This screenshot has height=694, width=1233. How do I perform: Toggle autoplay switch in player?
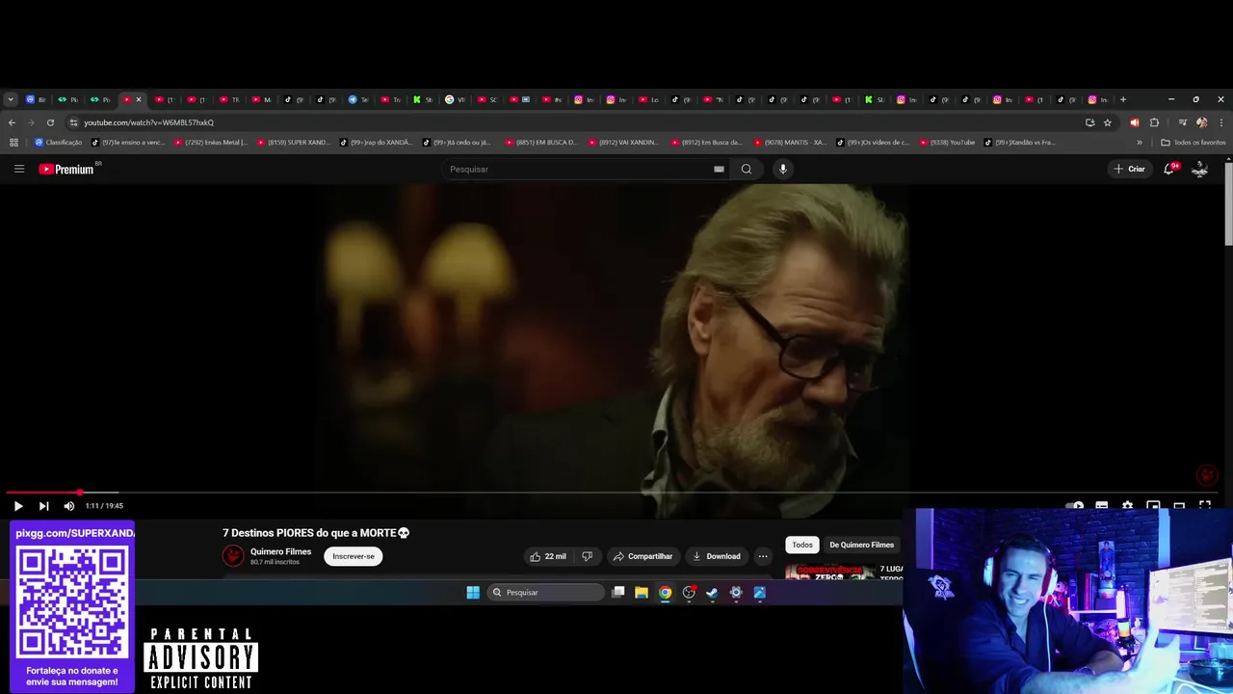point(1074,506)
